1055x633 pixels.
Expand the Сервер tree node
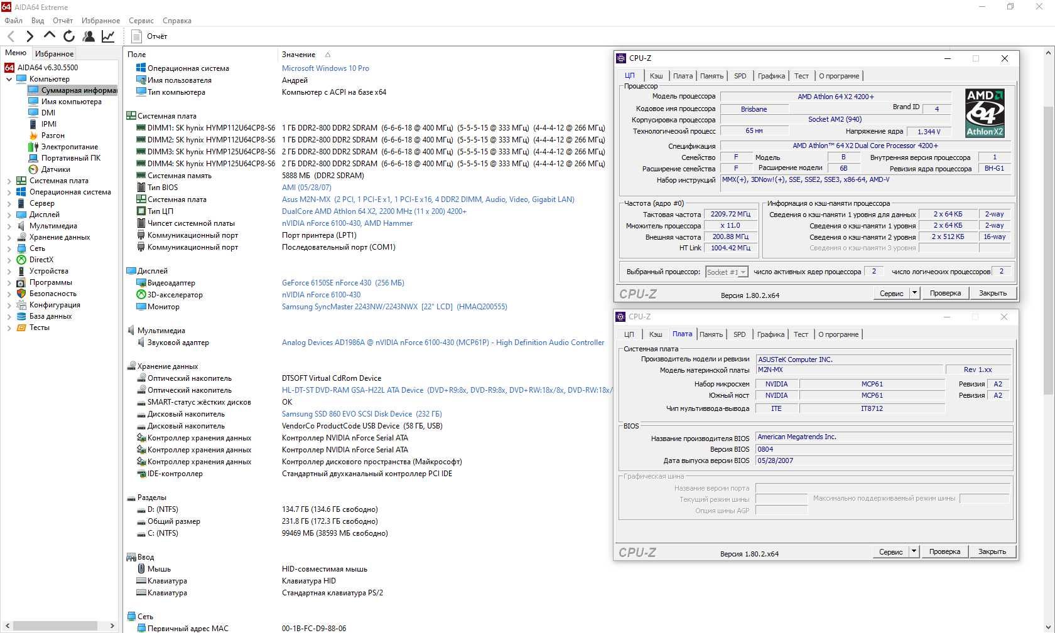[9, 203]
